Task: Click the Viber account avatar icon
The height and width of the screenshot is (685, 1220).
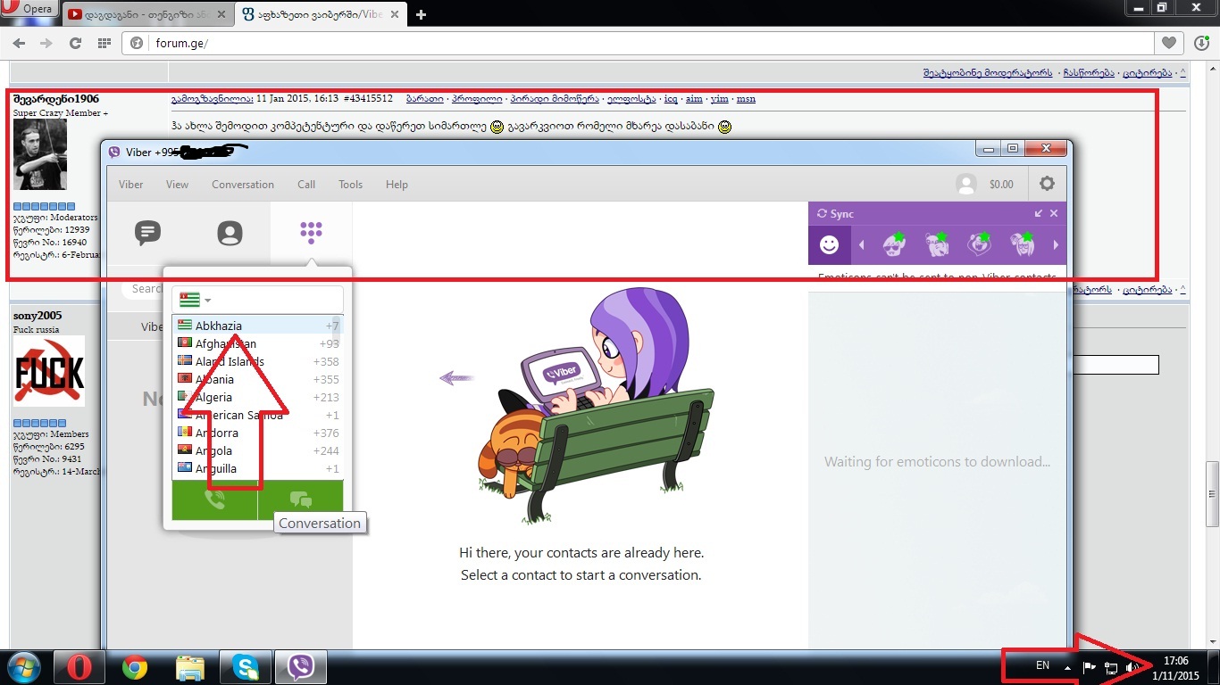Action: click(965, 184)
